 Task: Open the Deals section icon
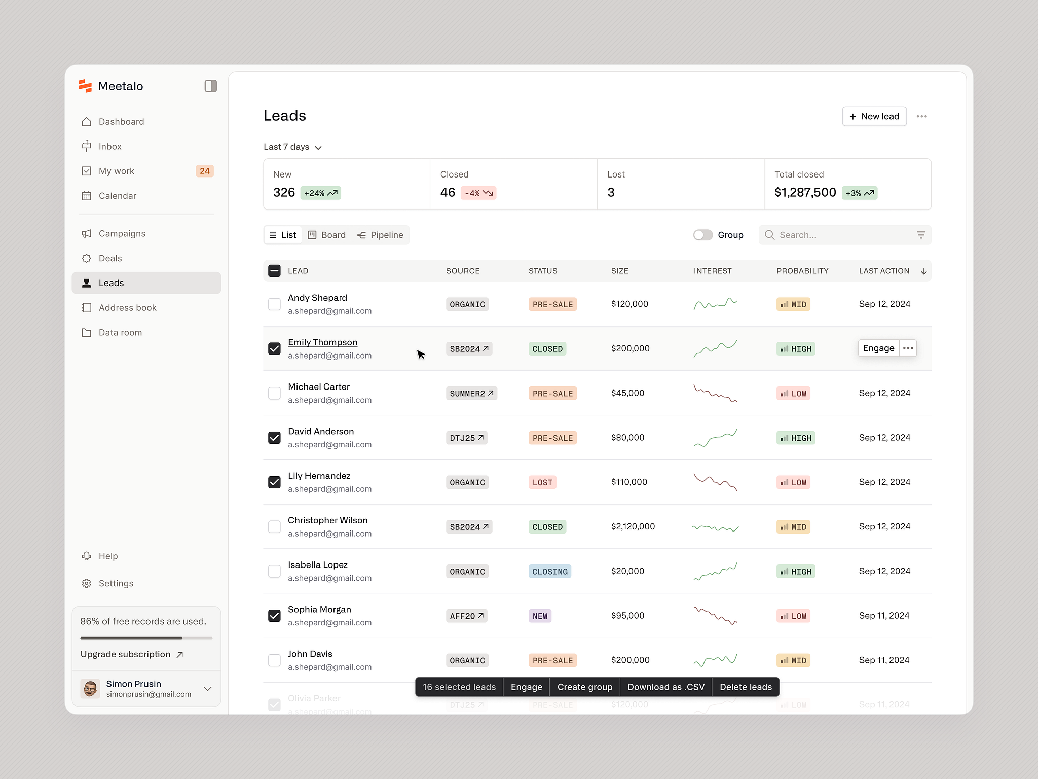coord(87,258)
